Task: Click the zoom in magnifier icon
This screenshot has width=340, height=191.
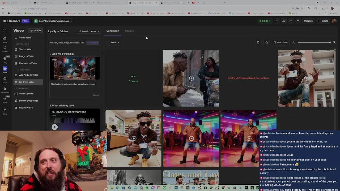Action: click(x=334, y=42)
